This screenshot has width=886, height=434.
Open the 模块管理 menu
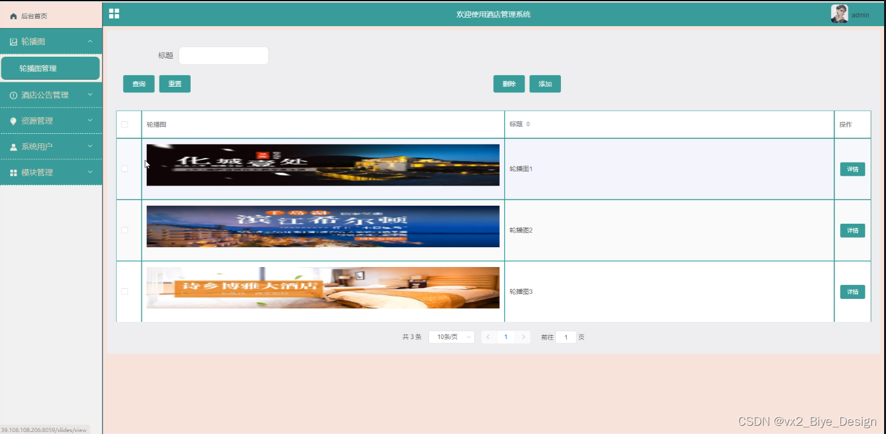pos(51,173)
